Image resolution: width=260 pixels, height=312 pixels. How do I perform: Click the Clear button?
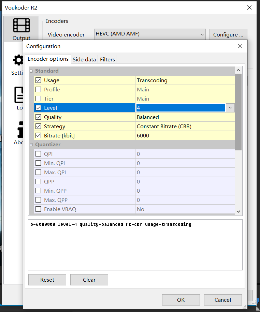[89, 280]
